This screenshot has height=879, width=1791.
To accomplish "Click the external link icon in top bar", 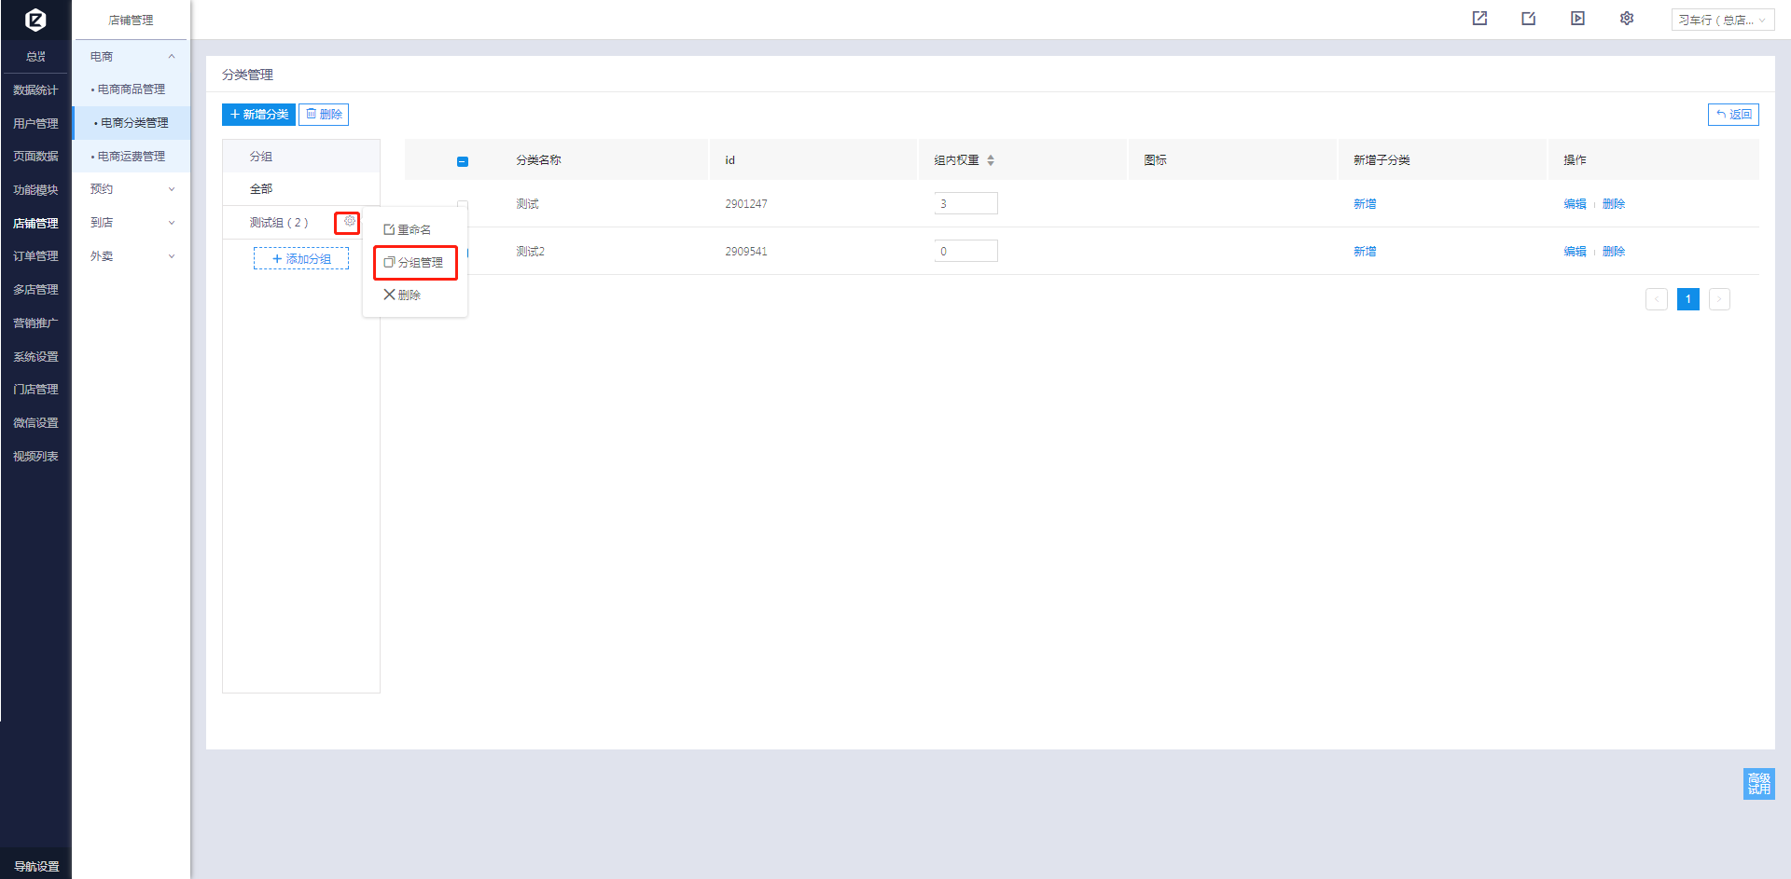I will 1479,19.
